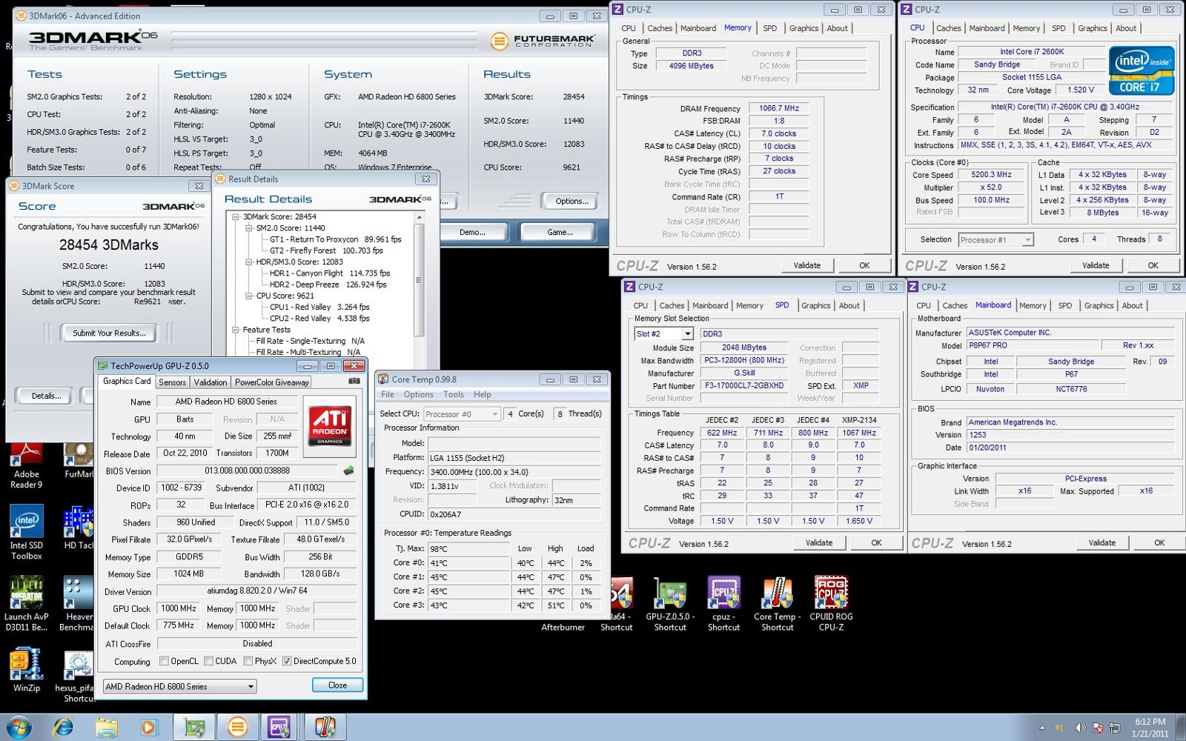Open PowerColor Giveaway tab in GPU-Z
1186x741 pixels.
pyautogui.click(x=272, y=382)
